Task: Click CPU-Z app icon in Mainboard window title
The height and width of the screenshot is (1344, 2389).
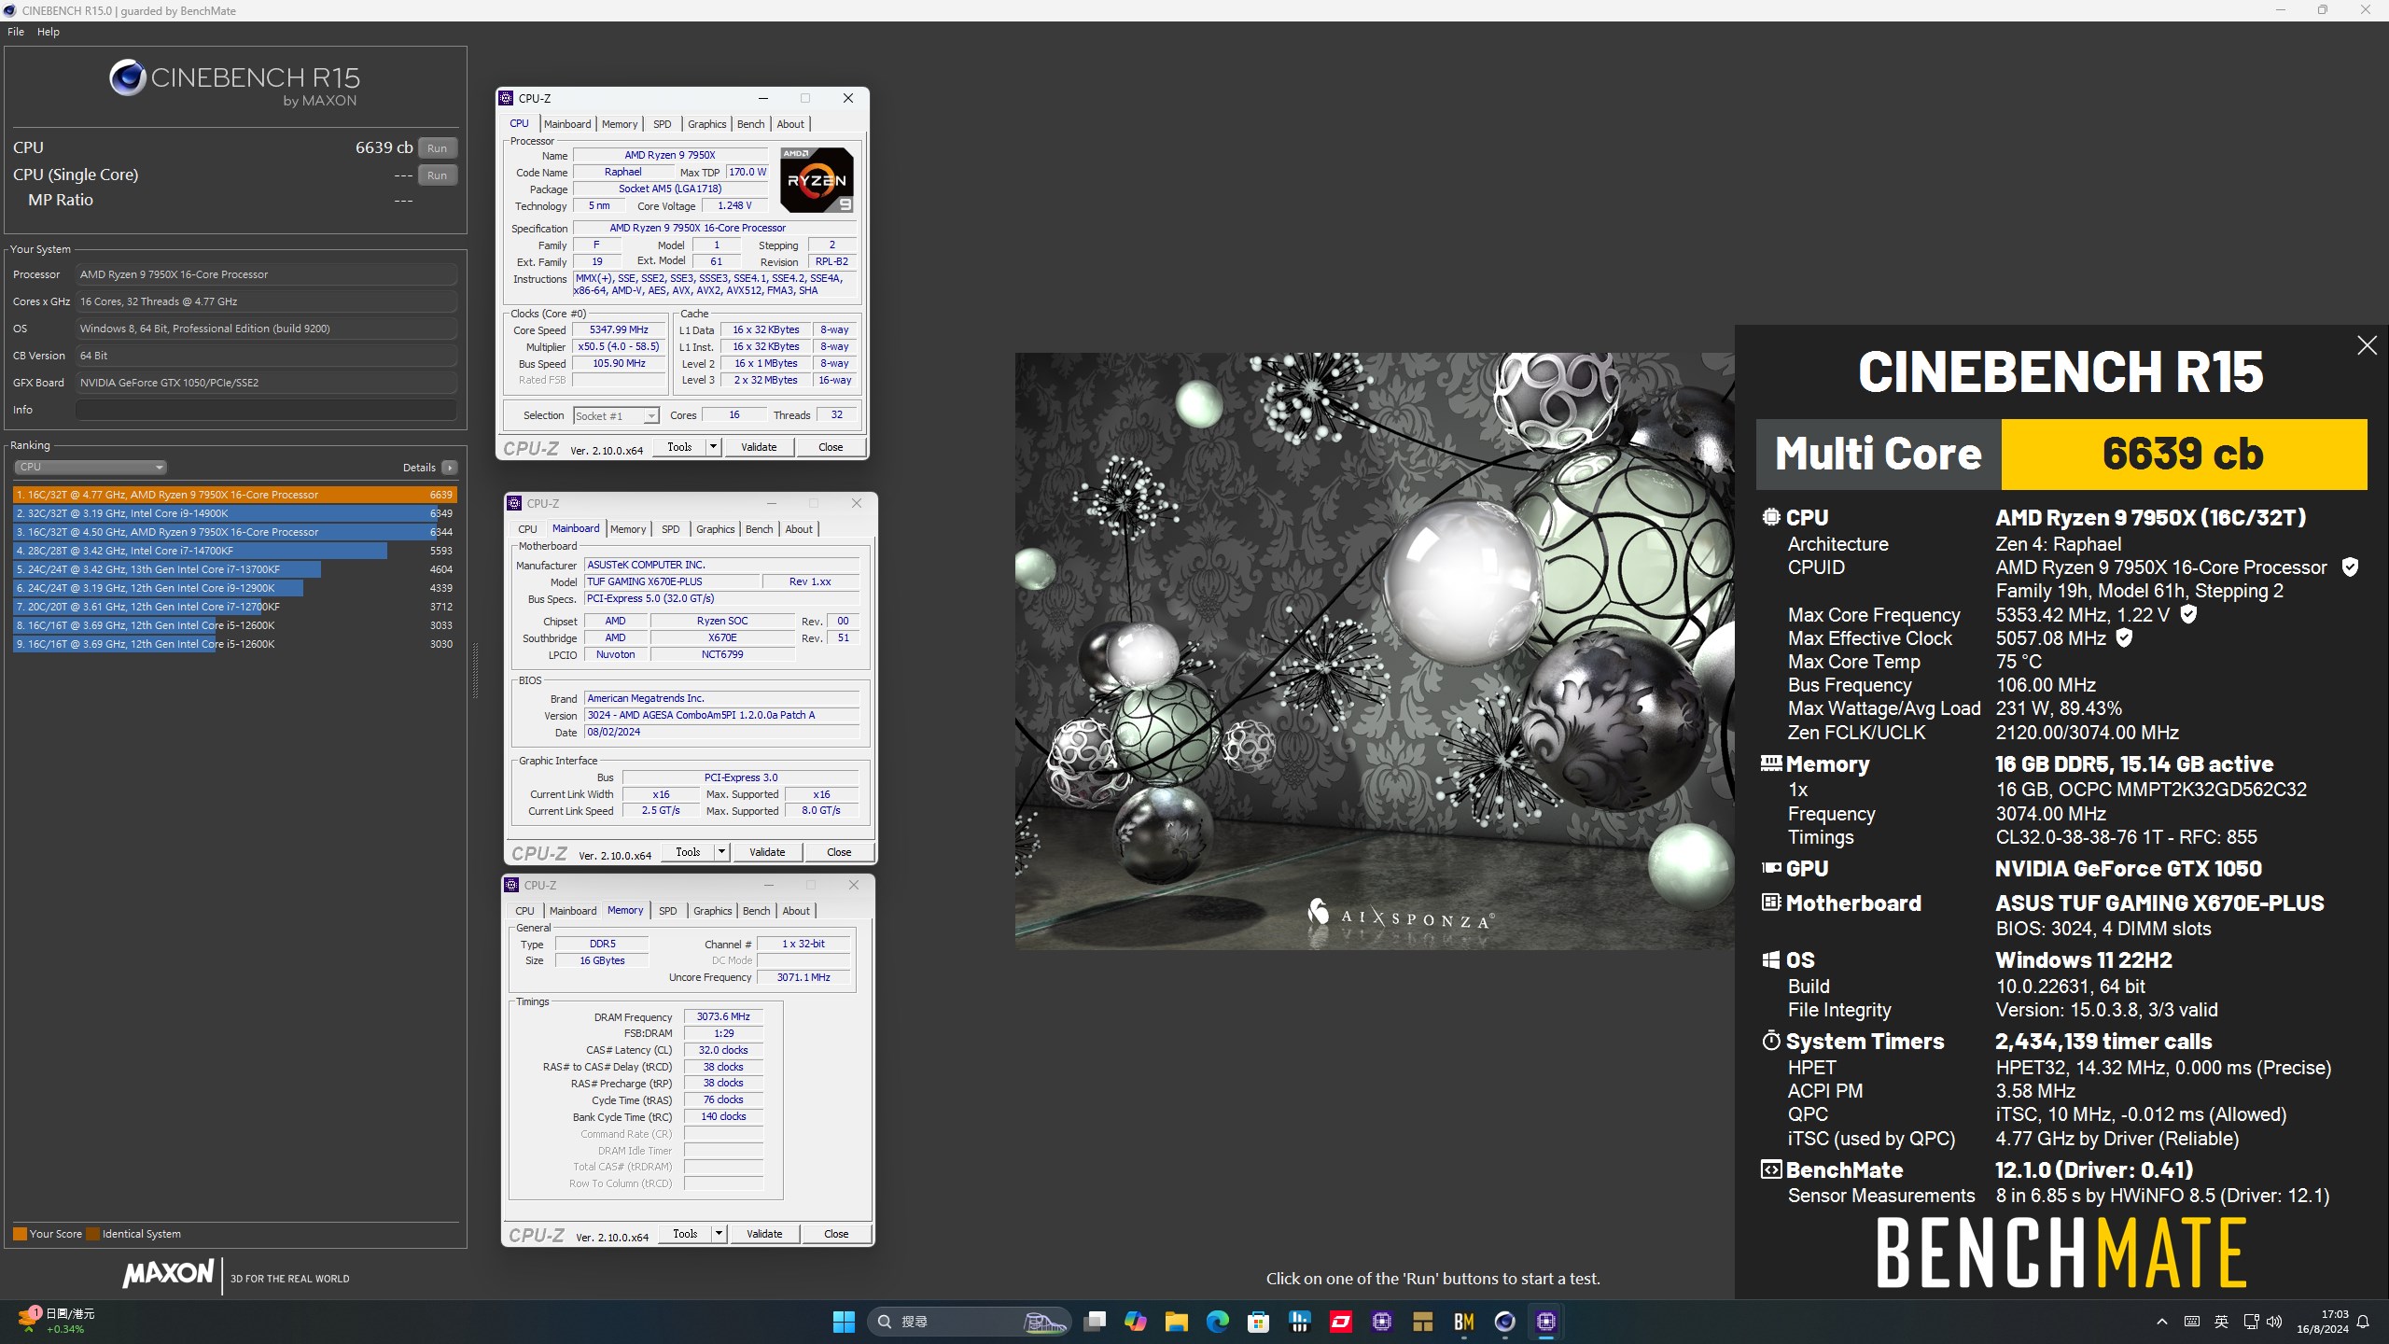Action: [514, 503]
